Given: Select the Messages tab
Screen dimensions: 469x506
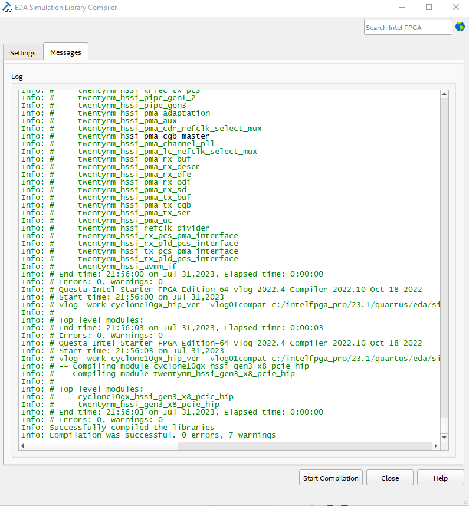Looking at the screenshot, I should (65, 52).
